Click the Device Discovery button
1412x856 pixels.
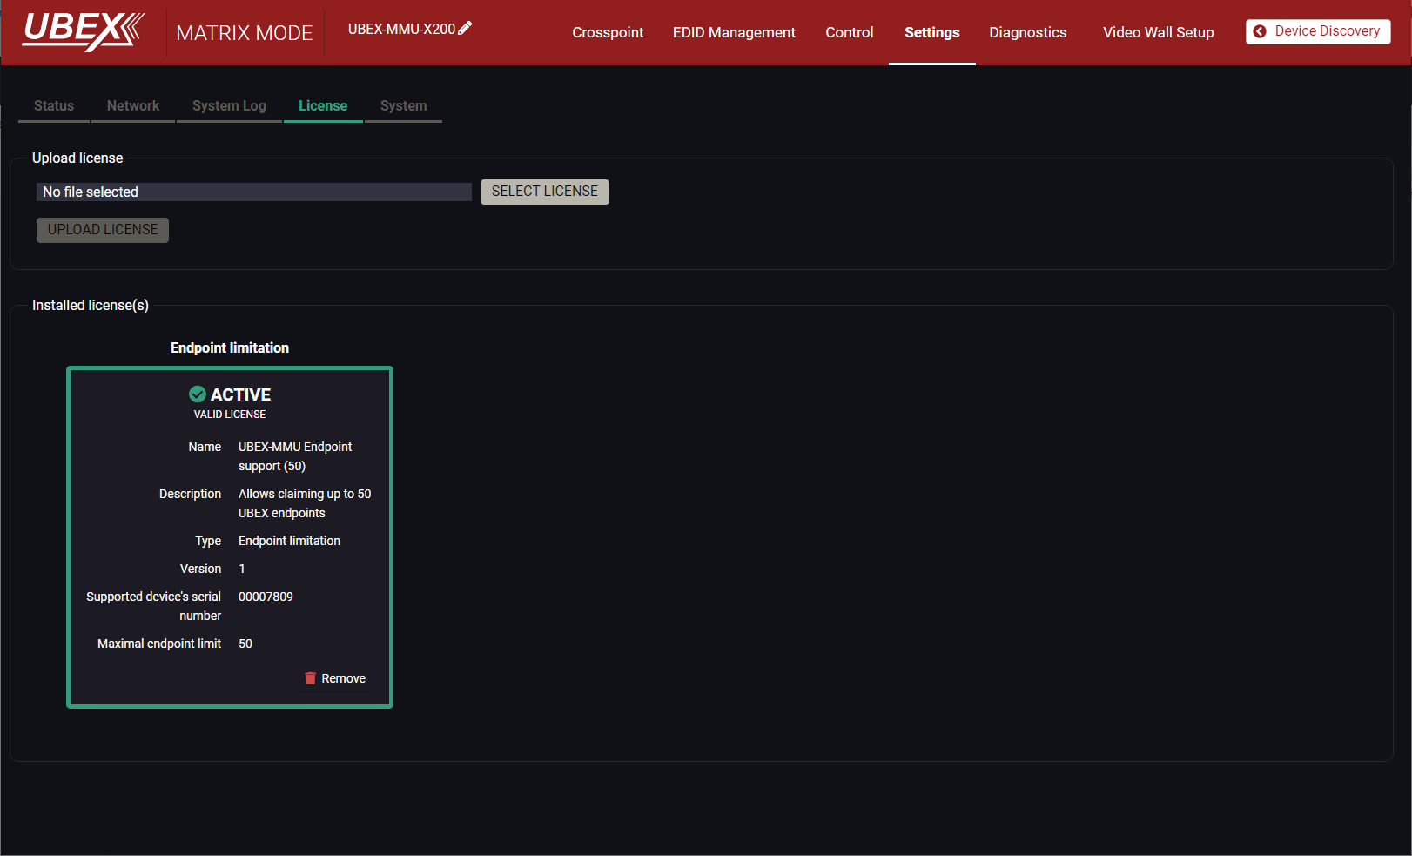coord(1318,31)
